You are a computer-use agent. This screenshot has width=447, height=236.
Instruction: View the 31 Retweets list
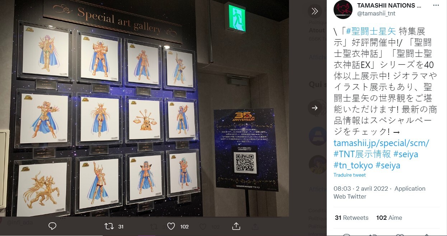pos(351,218)
